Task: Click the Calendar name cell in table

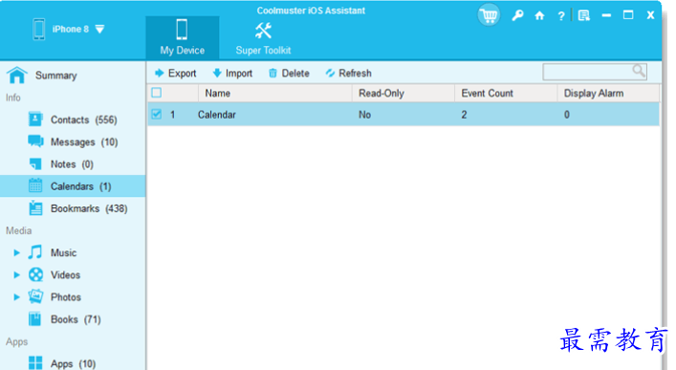Action: click(x=217, y=115)
